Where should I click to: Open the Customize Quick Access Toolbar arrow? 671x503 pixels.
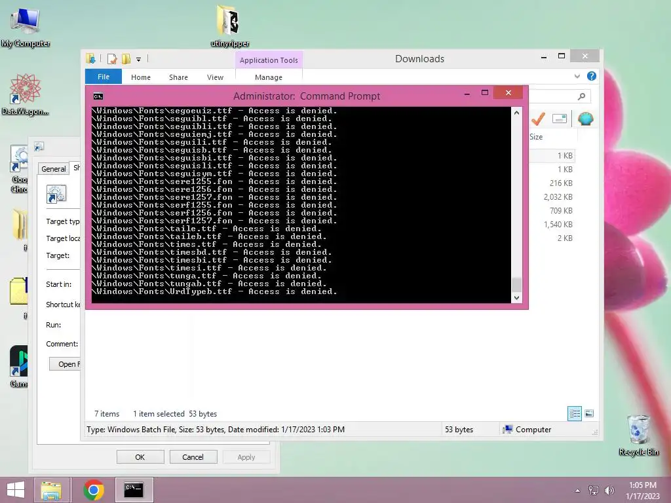139,60
